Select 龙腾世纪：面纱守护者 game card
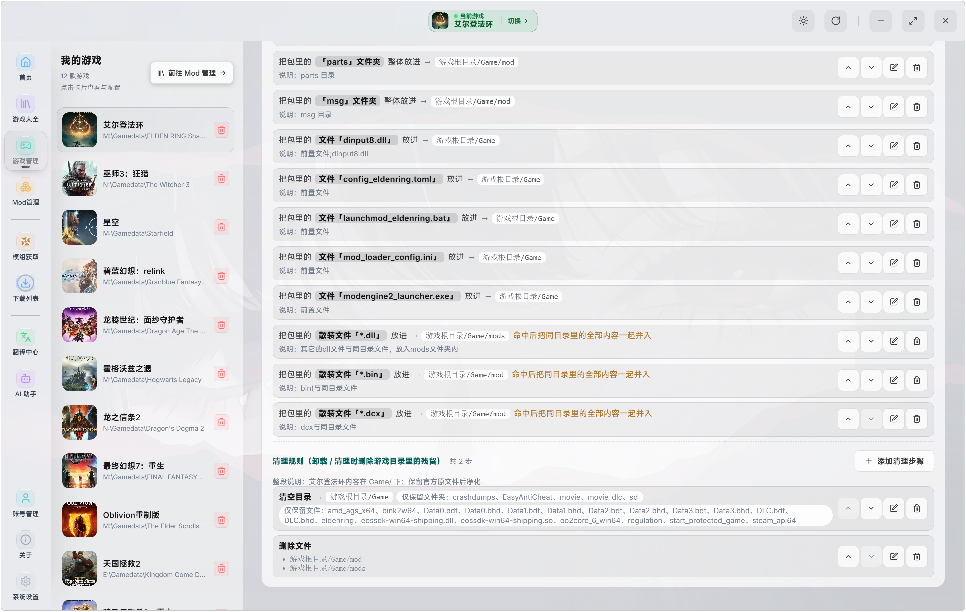966x612 pixels. [x=146, y=325]
